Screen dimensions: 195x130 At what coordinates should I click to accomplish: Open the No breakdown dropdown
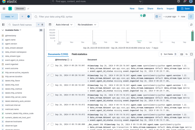pyautogui.click(x=87, y=25)
